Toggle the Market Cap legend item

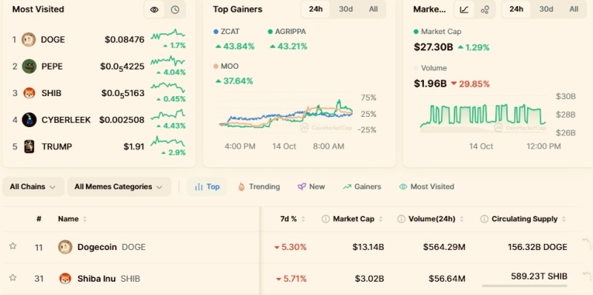437,32
